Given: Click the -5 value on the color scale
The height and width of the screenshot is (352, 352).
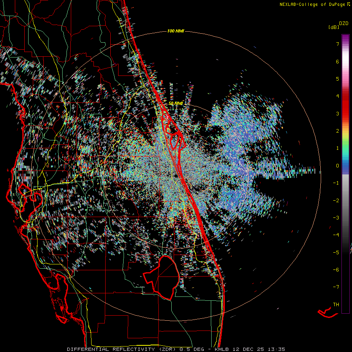Looking at the screenshot, I should 336,253.
